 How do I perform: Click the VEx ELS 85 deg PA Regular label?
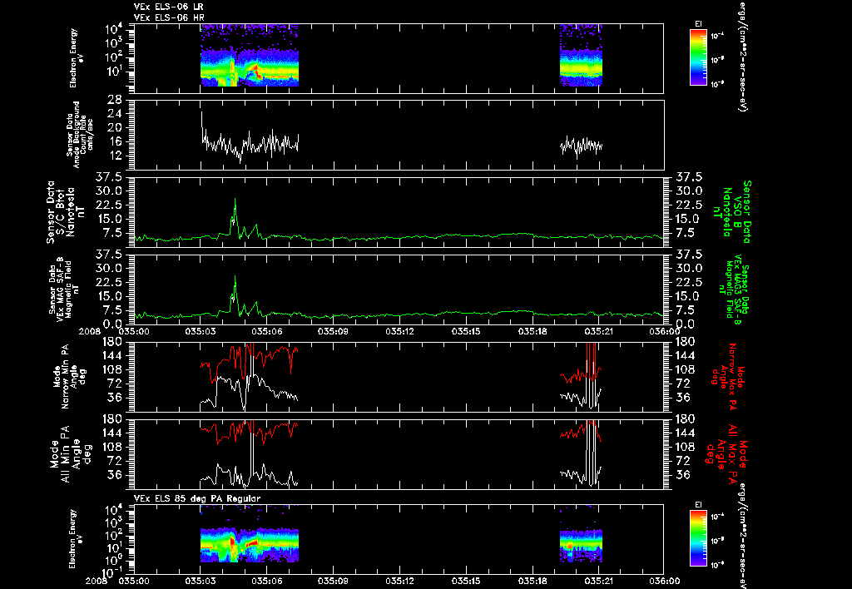(x=197, y=498)
